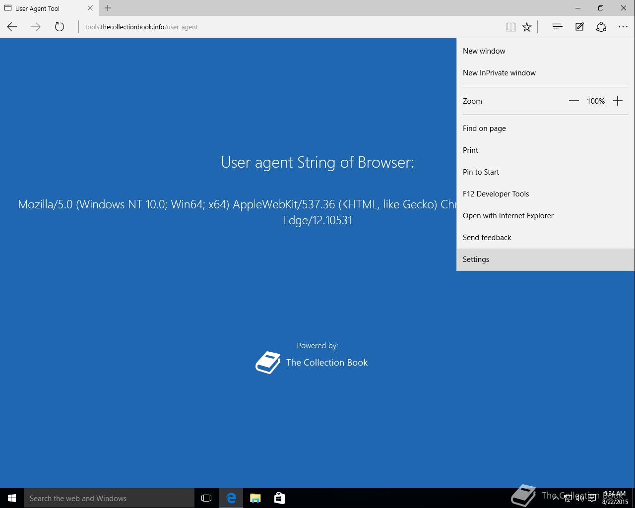Click the Powered by: text

pos(317,345)
